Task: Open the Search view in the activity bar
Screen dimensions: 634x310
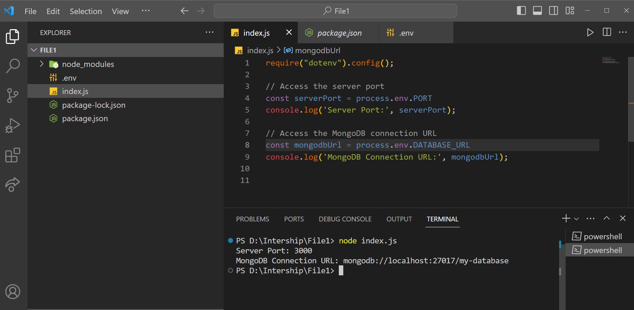Action: coord(13,66)
